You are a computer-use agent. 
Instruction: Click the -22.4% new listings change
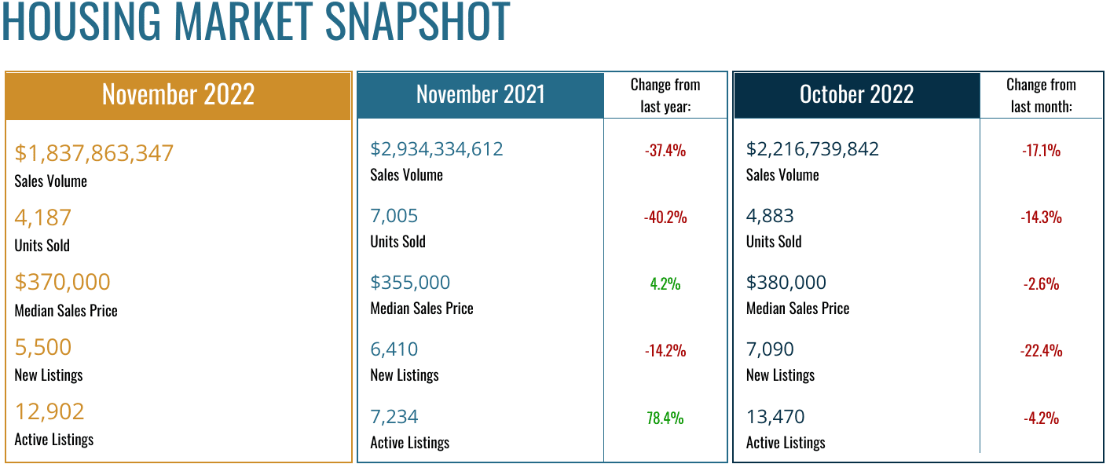pyautogui.click(x=1042, y=350)
